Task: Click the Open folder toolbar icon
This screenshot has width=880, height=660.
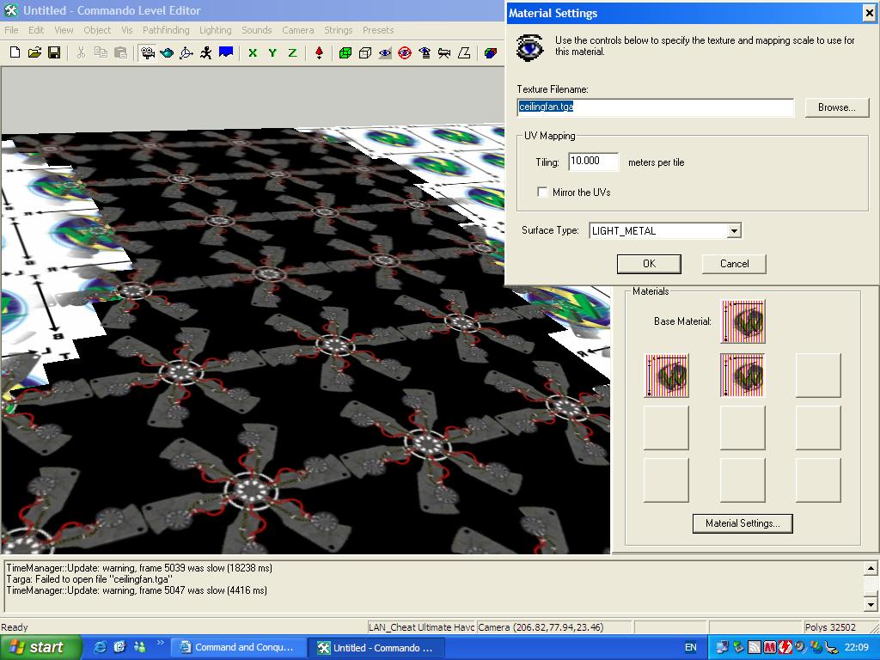Action: (x=34, y=52)
